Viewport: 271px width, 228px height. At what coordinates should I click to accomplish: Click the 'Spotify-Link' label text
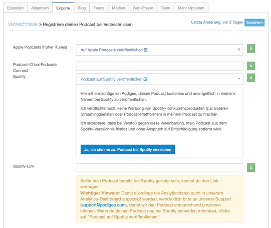tap(24, 166)
